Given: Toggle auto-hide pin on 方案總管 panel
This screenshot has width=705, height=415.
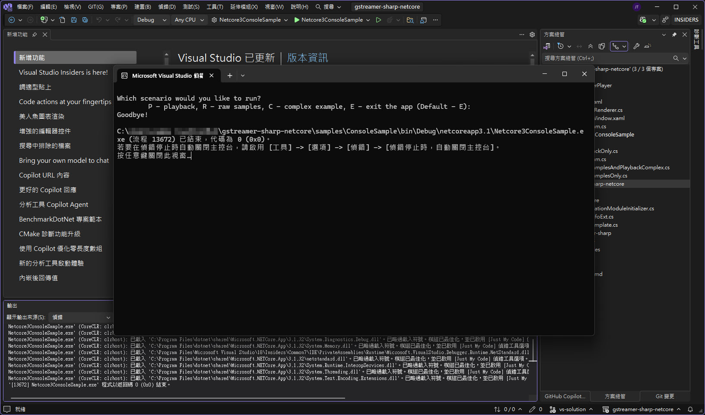Looking at the screenshot, I should [674, 35].
